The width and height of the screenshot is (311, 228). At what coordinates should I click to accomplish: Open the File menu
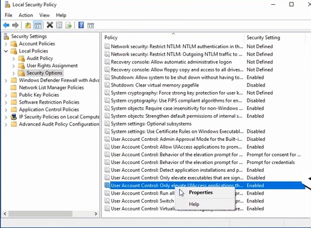[9, 15]
